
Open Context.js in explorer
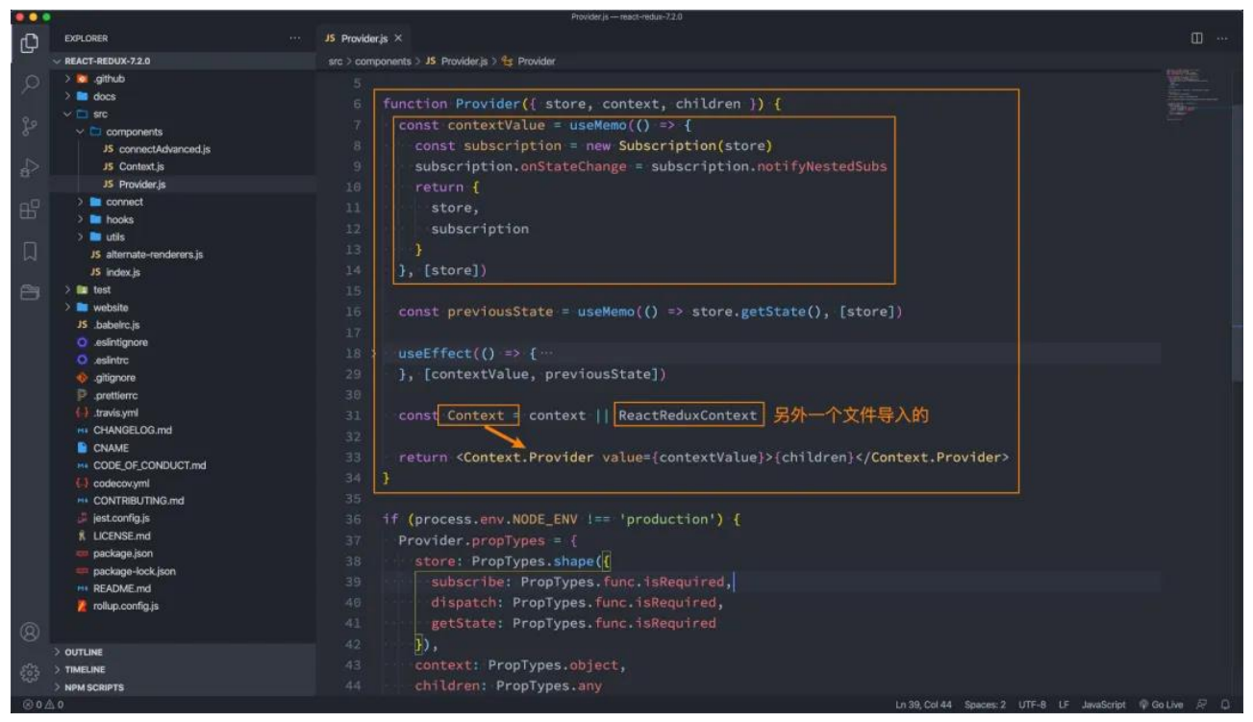click(185, 166)
